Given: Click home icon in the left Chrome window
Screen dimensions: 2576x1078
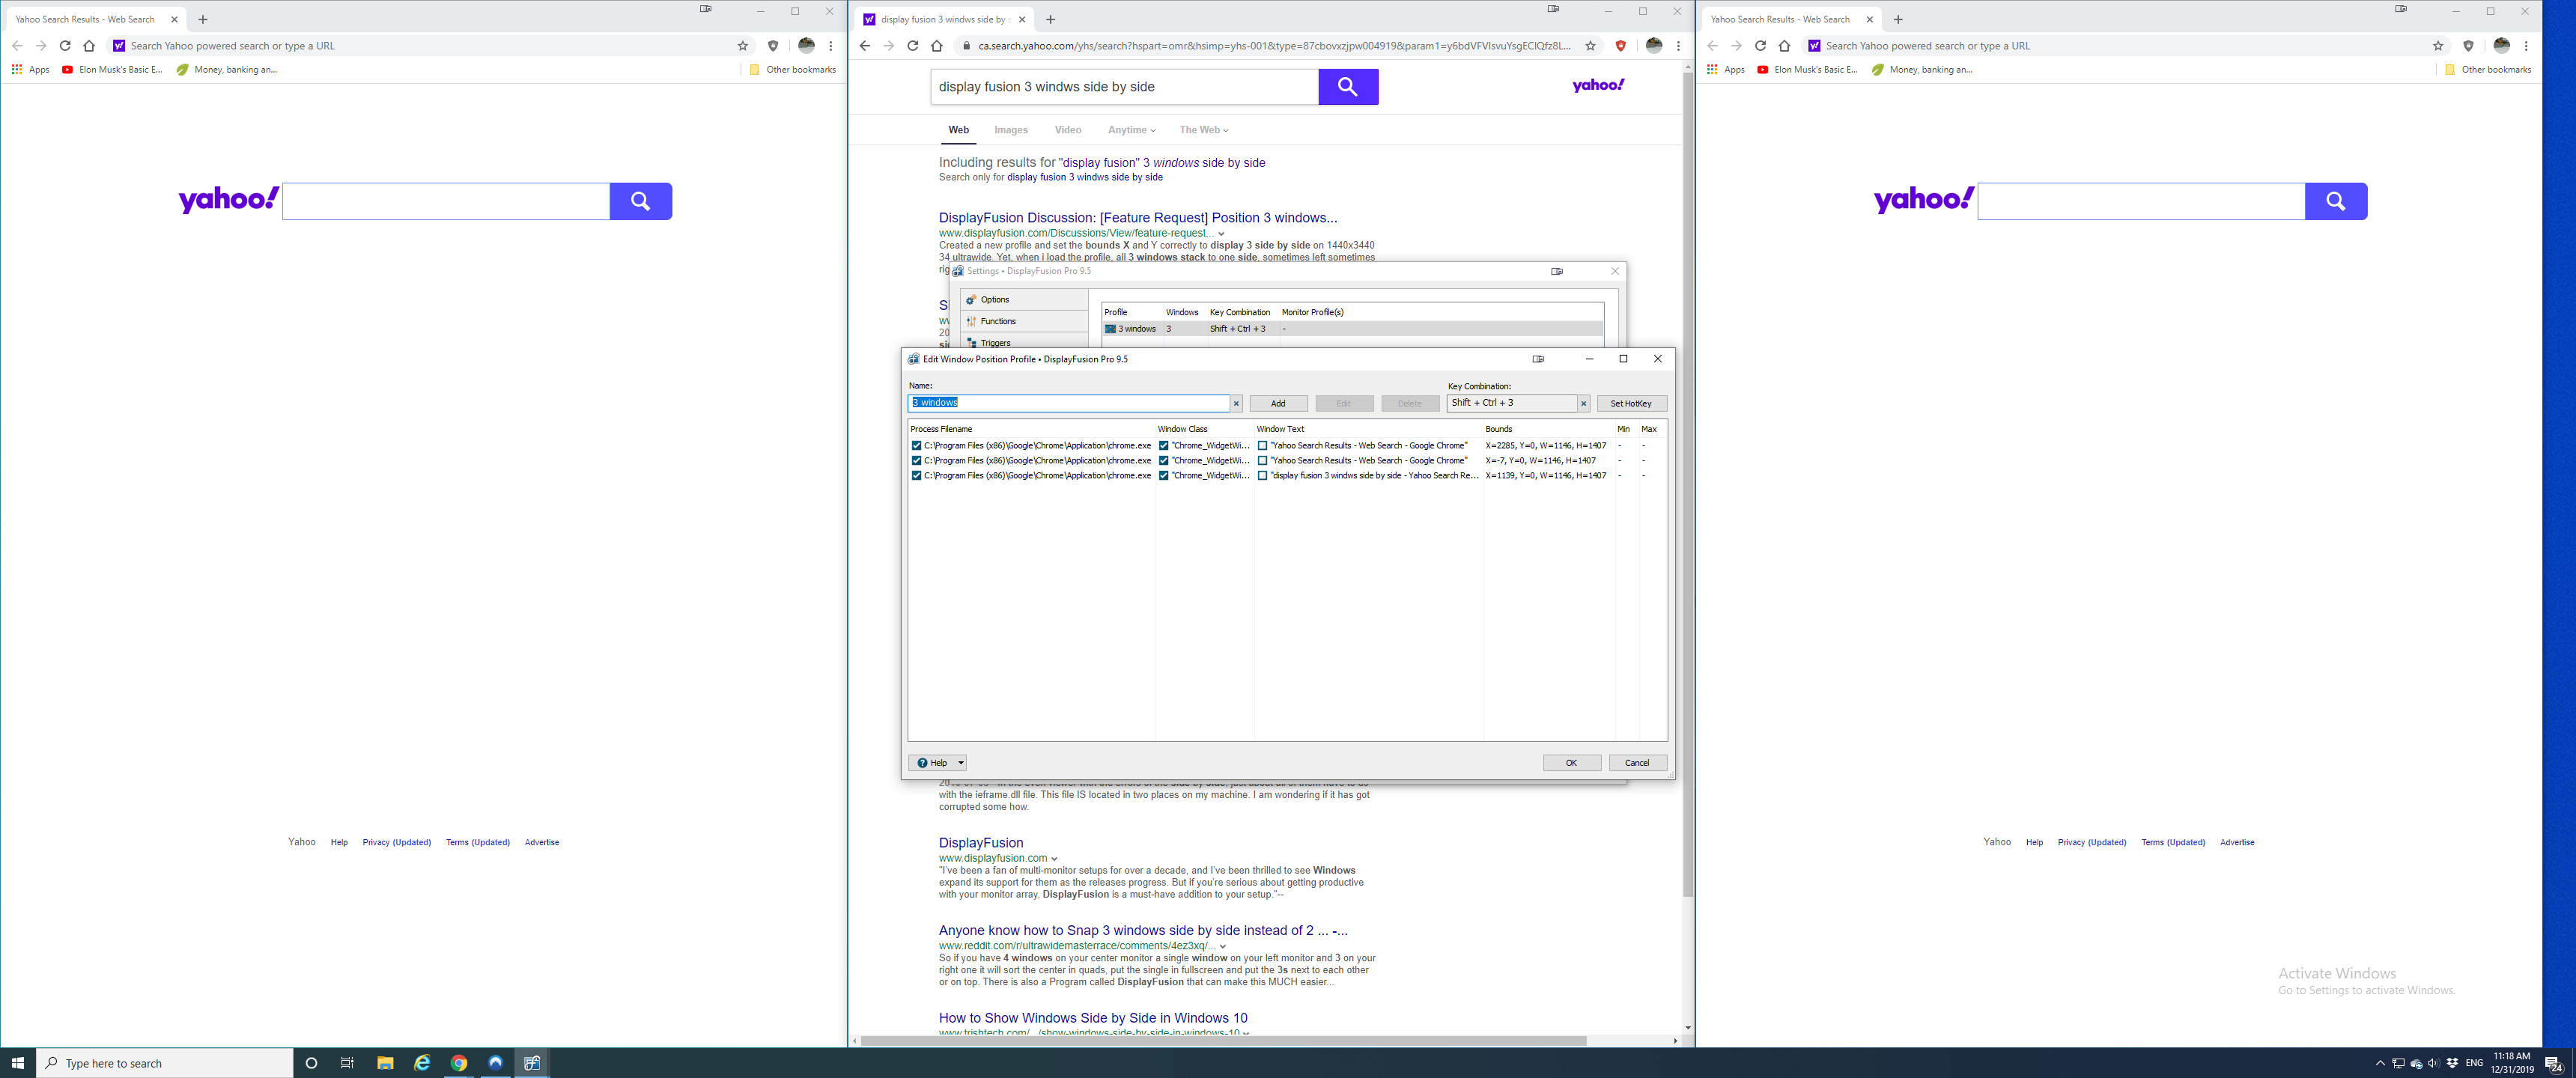Looking at the screenshot, I should pyautogui.click(x=89, y=46).
